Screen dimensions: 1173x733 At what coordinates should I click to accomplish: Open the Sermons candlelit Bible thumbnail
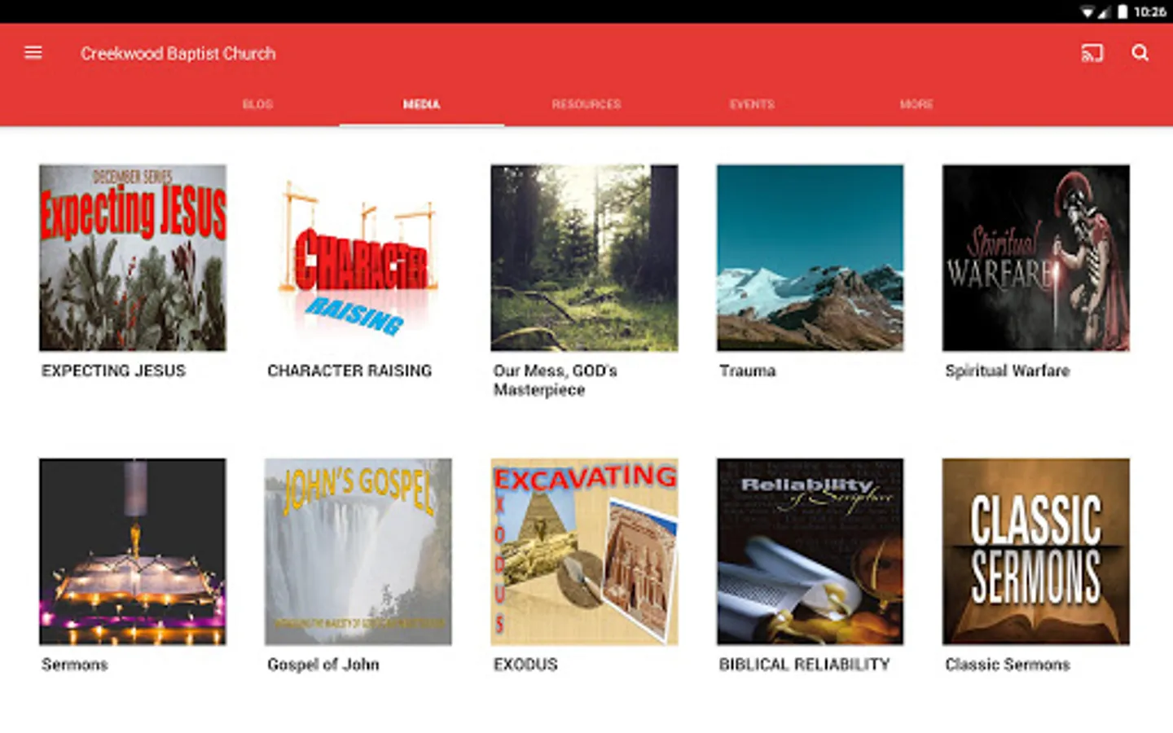133,551
